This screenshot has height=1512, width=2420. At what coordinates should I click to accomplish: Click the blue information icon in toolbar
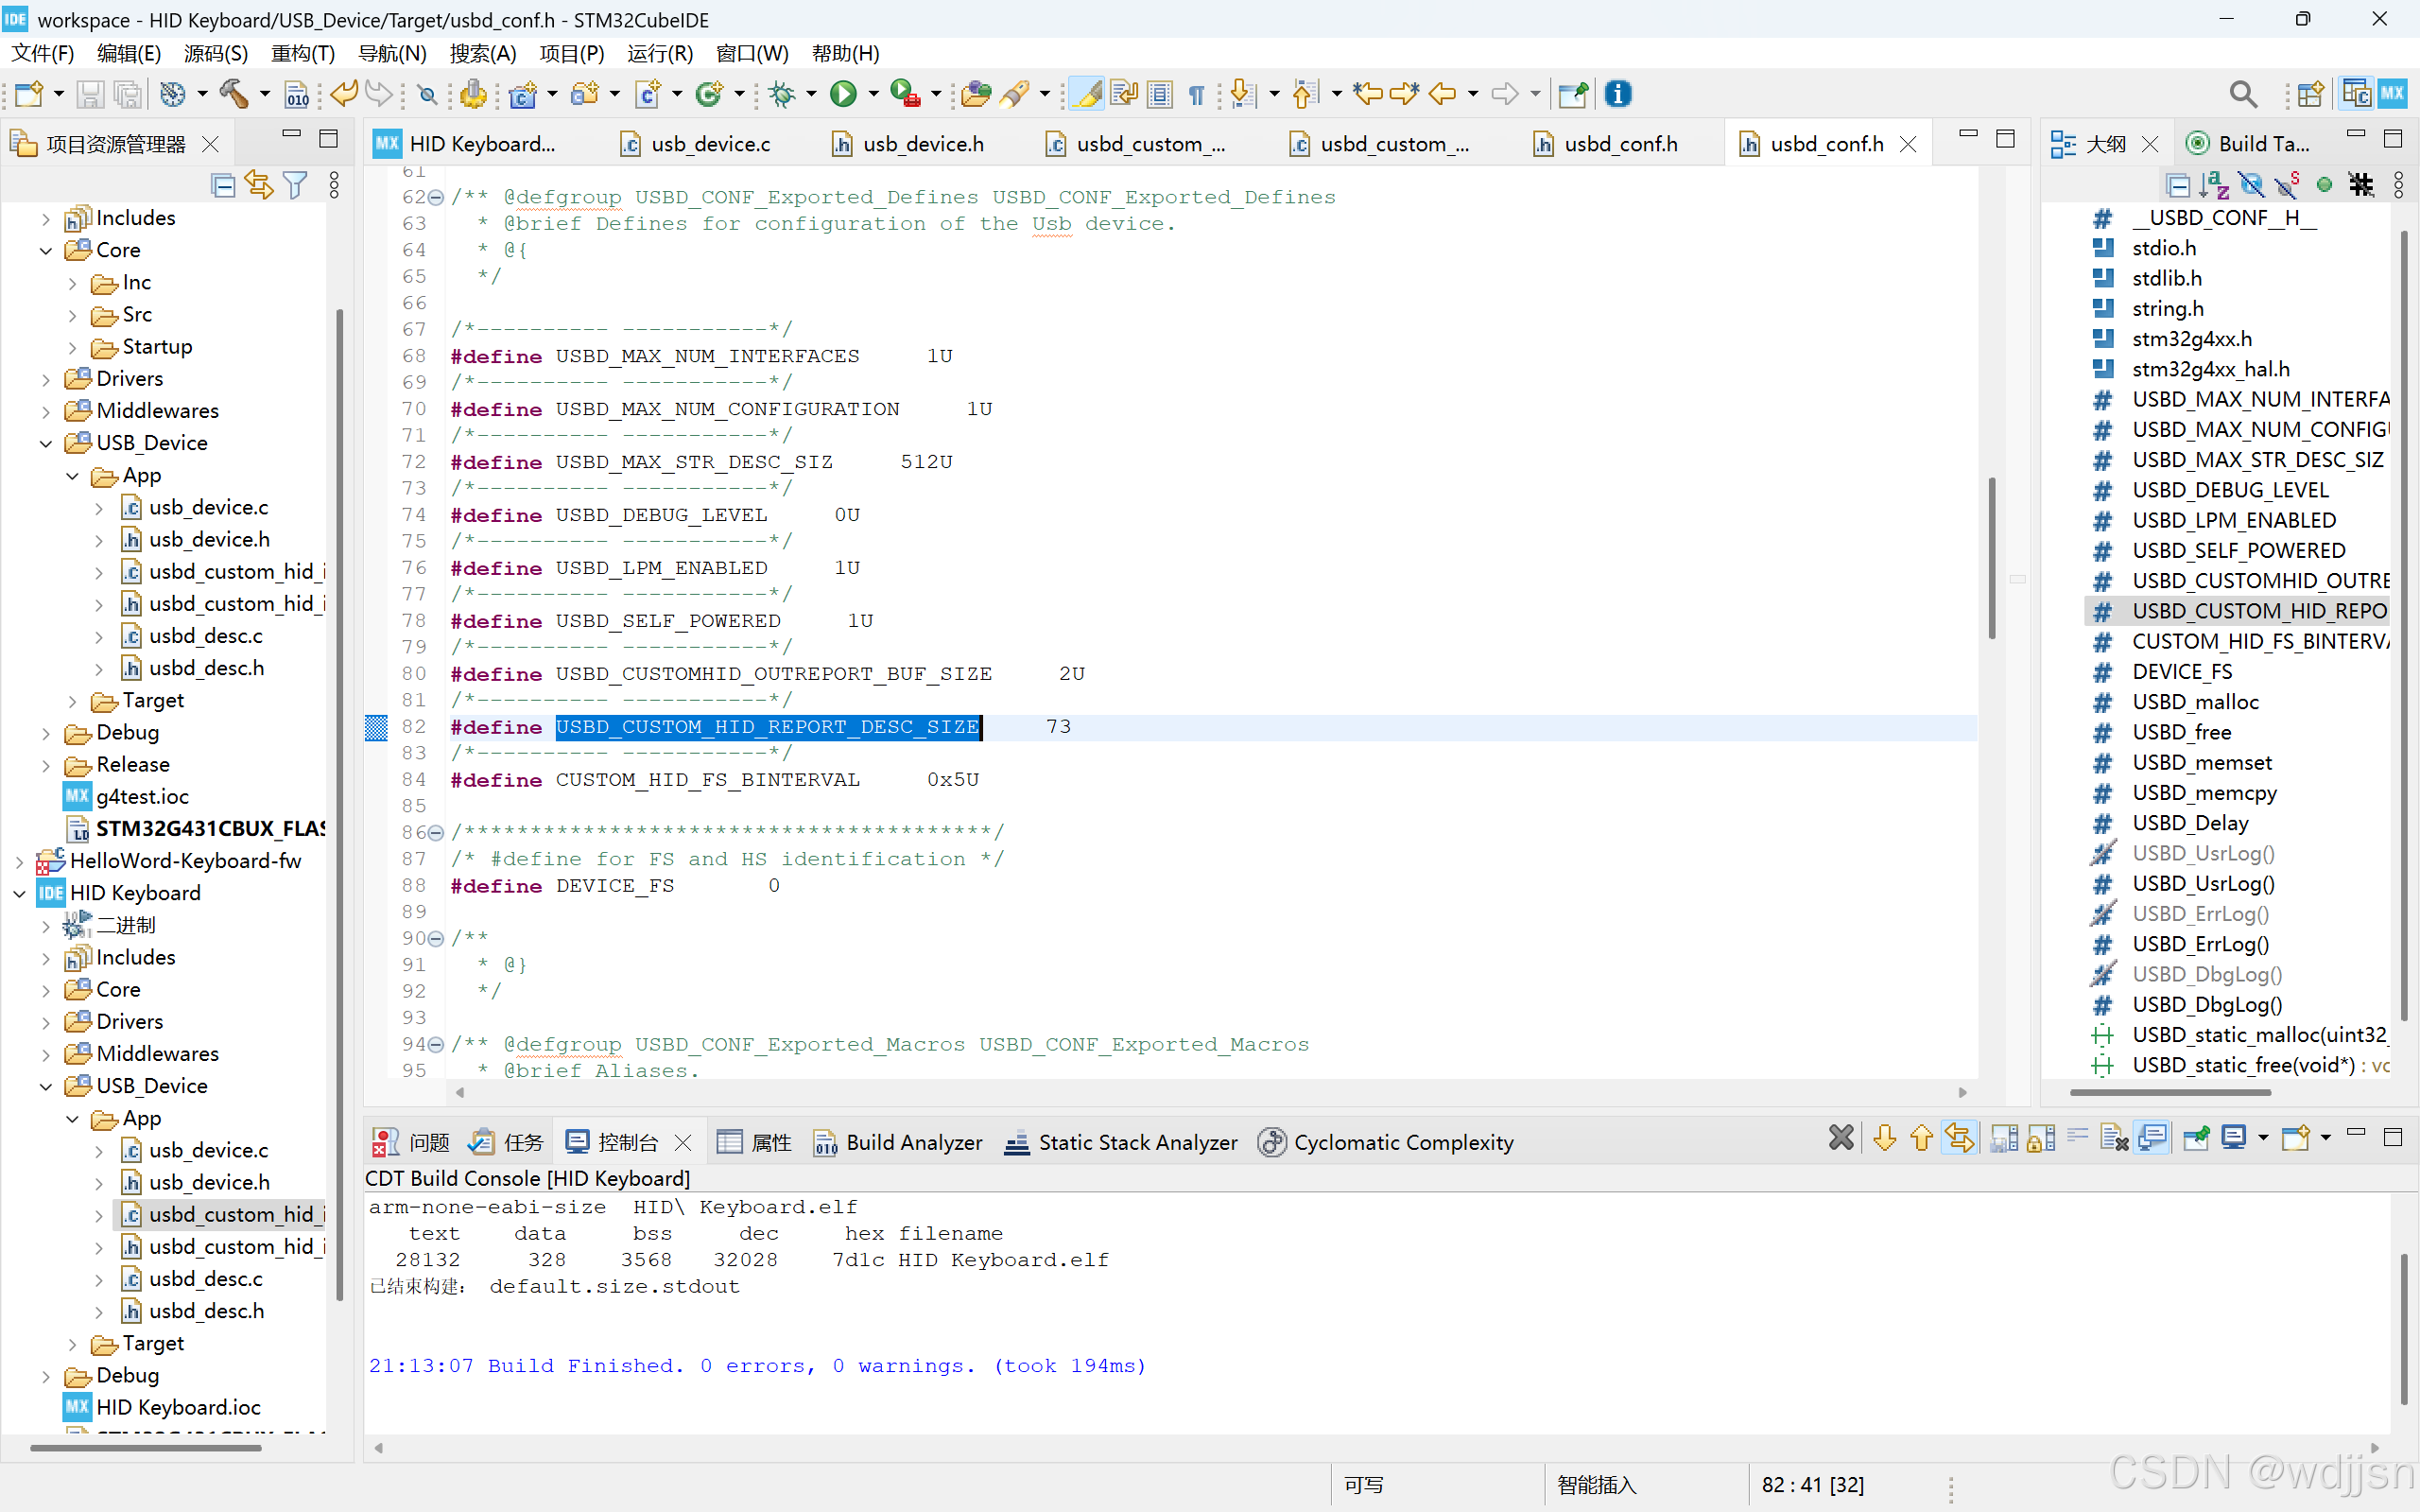(1617, 94)
